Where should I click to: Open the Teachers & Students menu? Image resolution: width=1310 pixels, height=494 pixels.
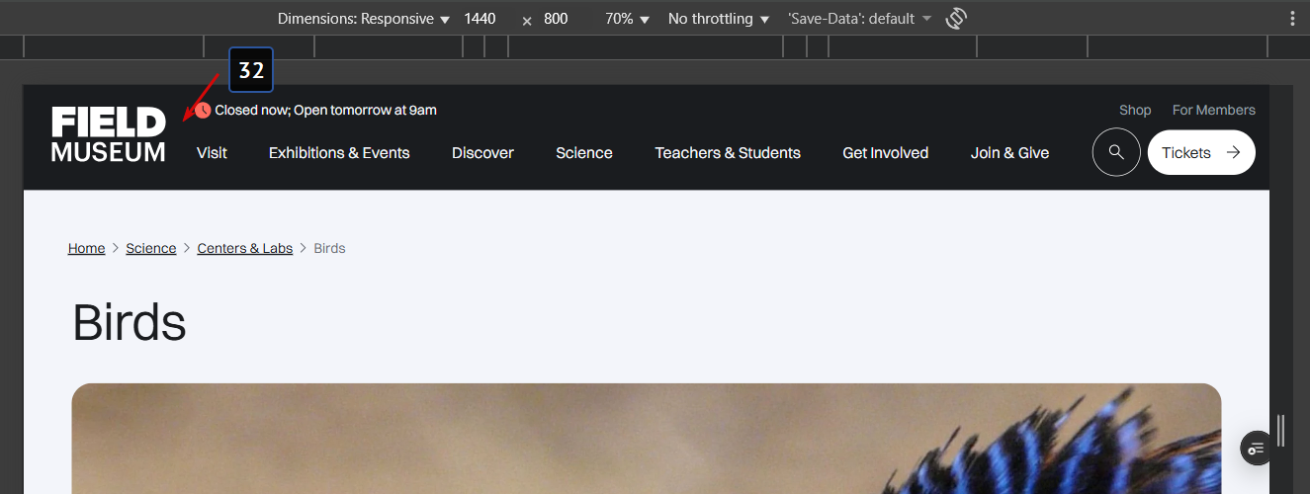[x=728, y=153]
